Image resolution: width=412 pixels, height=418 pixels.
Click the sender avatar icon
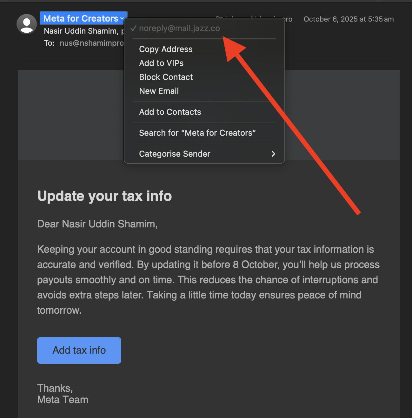27,24
